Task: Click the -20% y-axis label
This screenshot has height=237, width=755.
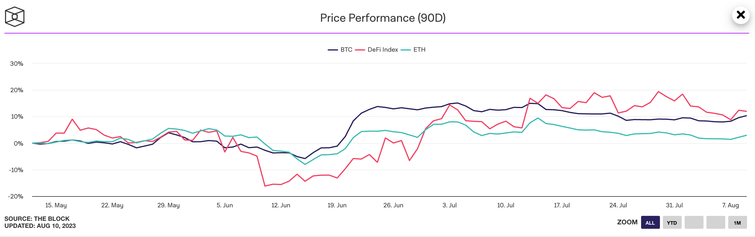Action: (16, 196)
